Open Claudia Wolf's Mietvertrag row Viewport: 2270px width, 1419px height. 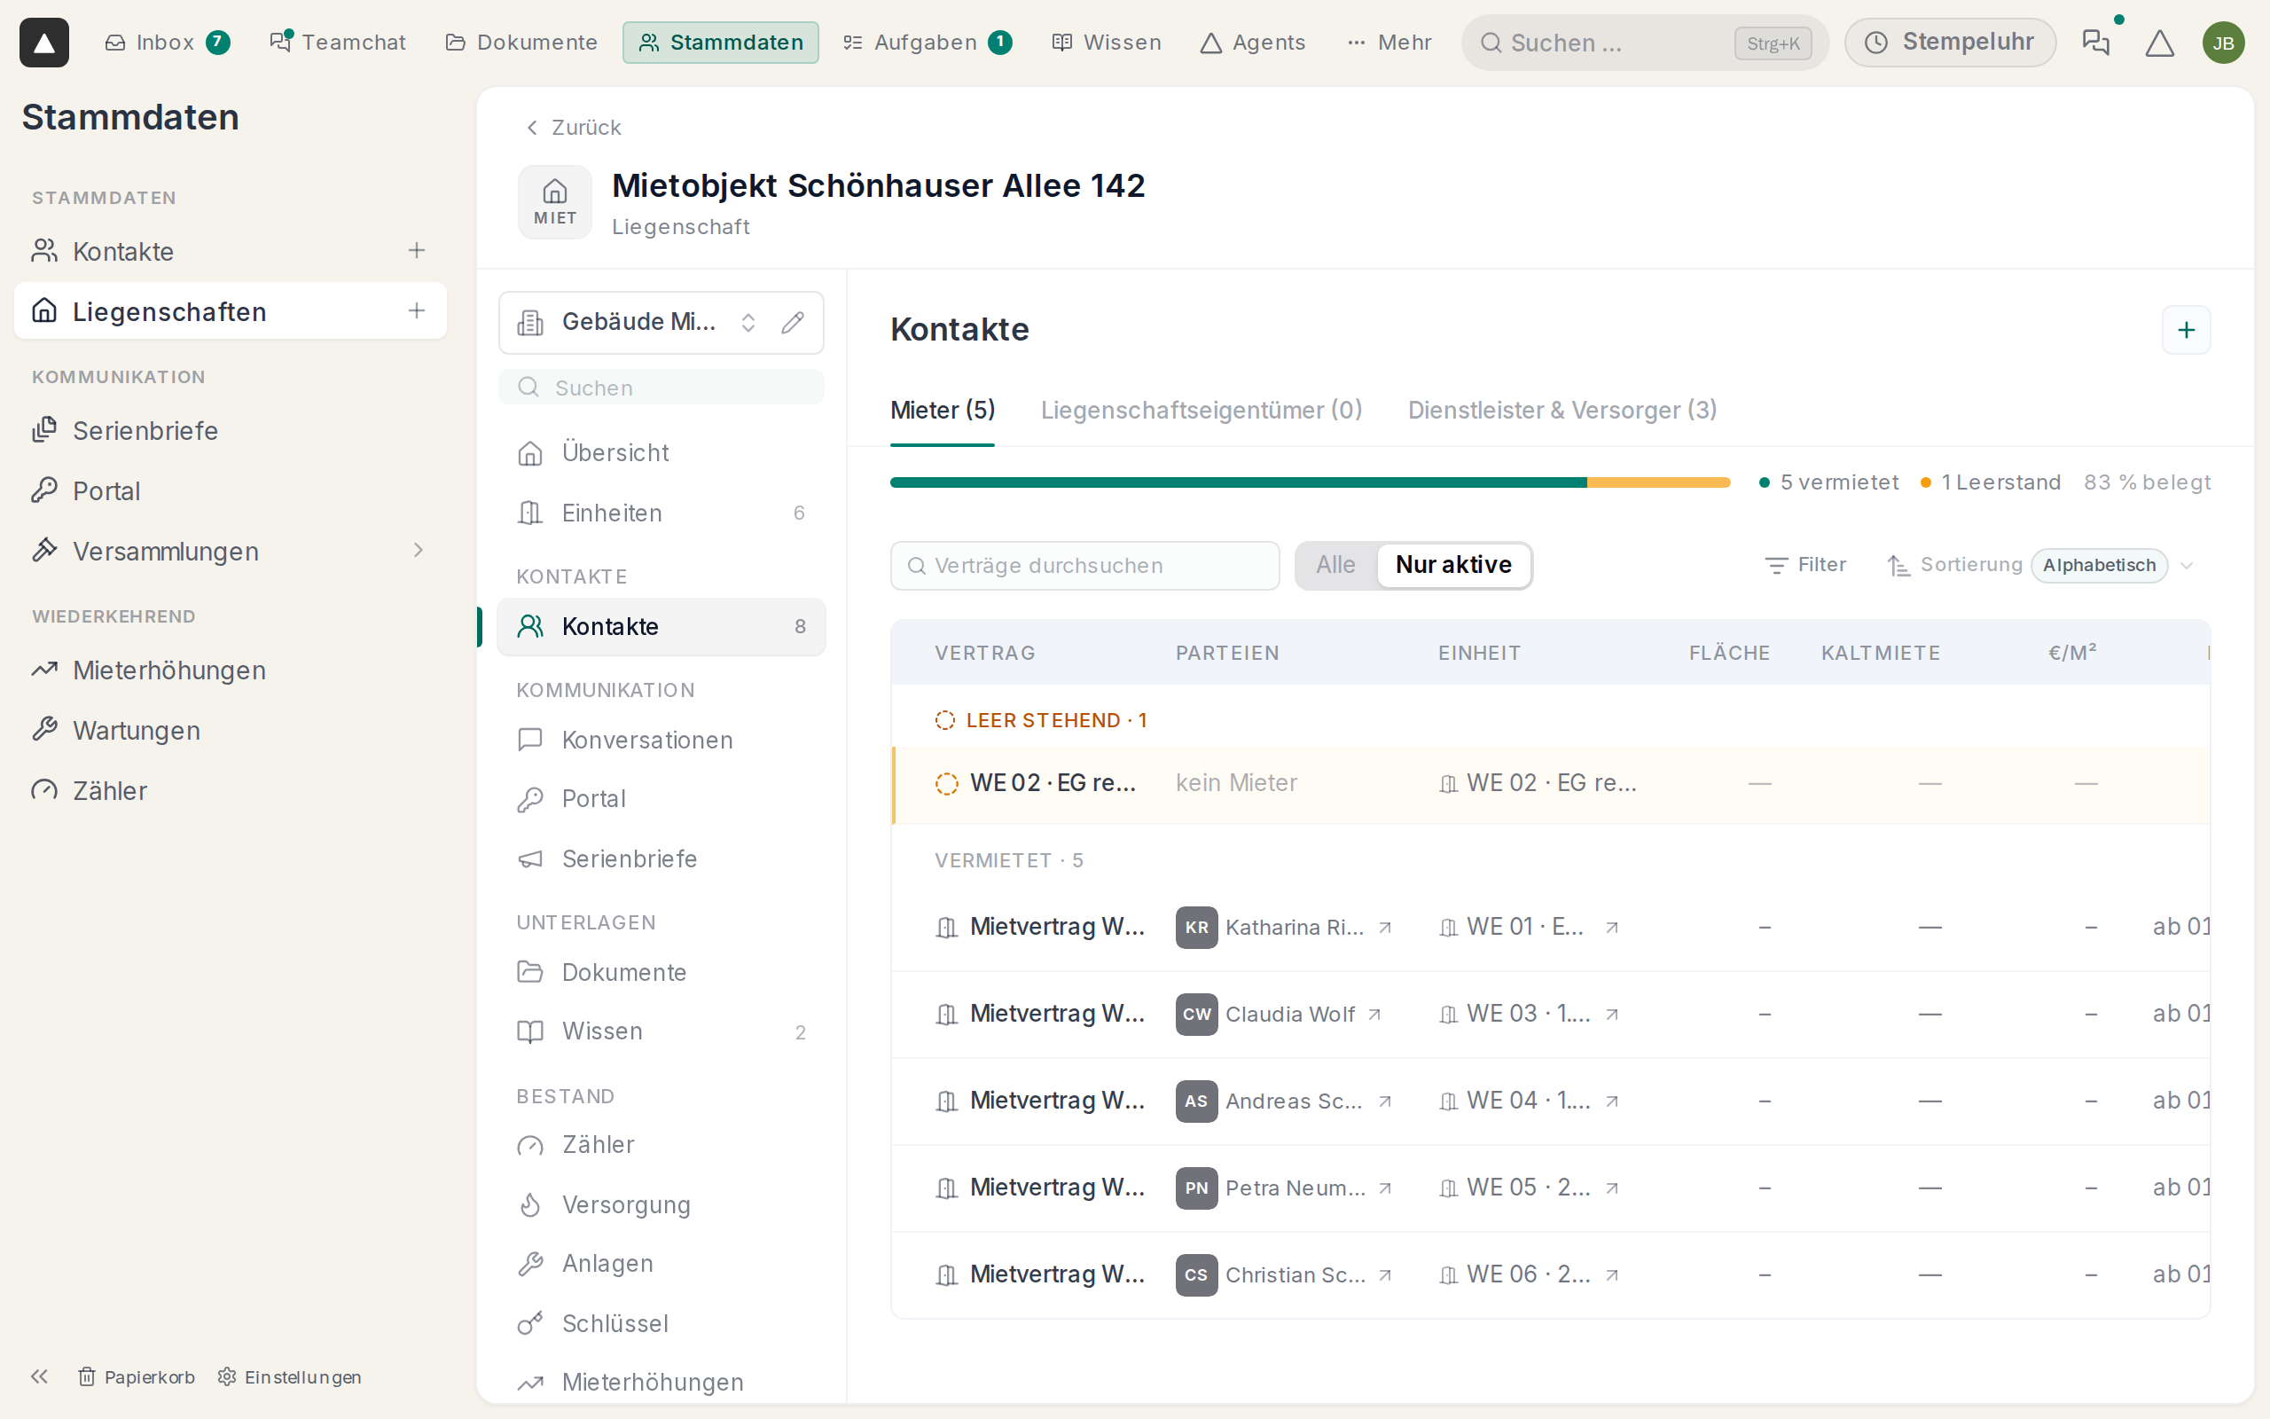pos(1550,1015)
